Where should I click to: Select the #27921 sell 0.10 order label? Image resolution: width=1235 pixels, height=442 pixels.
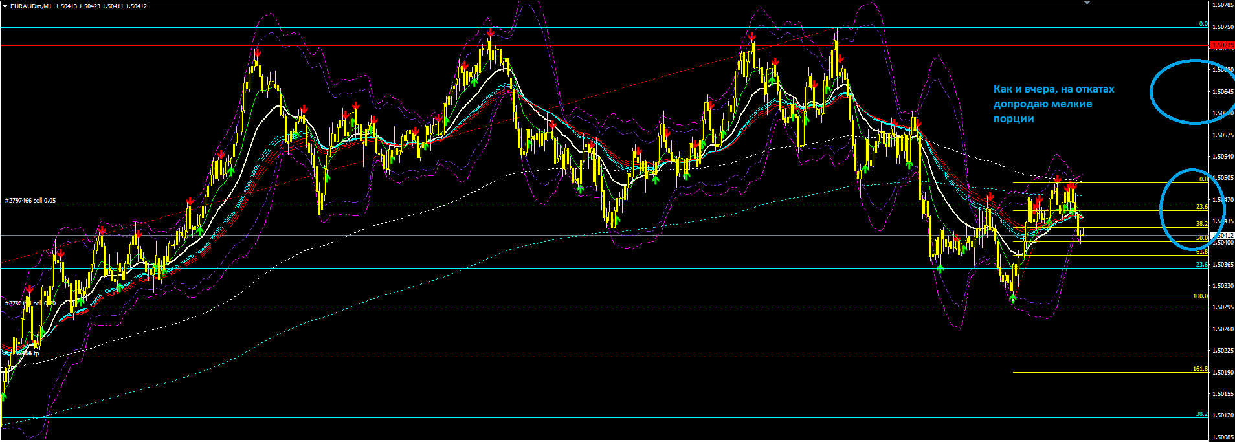click(30, 303)
